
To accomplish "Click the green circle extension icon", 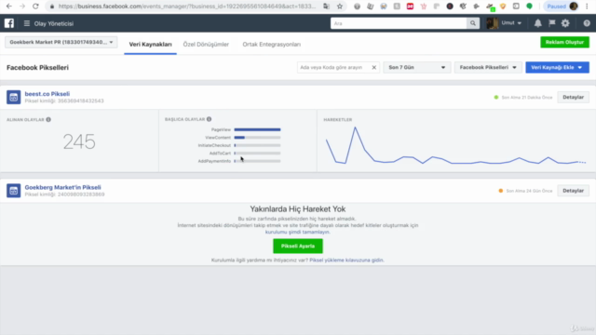I will pos(530,7).
